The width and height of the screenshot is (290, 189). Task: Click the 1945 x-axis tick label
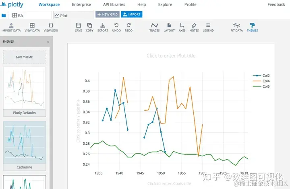point(140,173)
